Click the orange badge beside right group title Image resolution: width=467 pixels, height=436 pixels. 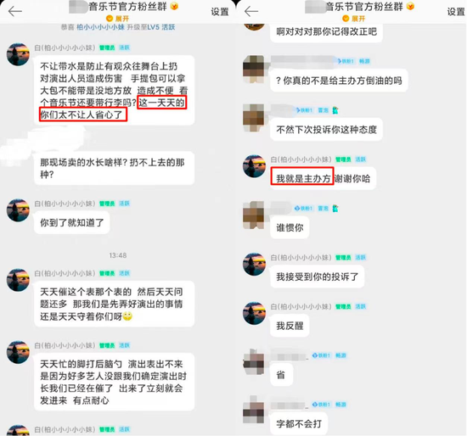[410, 6]
